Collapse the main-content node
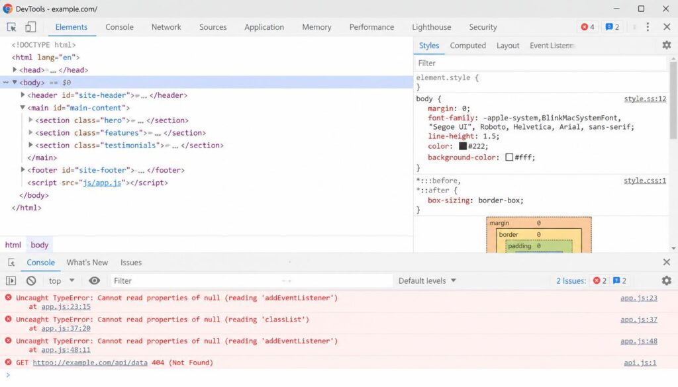This screenshot has width=678, height=387. click(x=23, y=107)
